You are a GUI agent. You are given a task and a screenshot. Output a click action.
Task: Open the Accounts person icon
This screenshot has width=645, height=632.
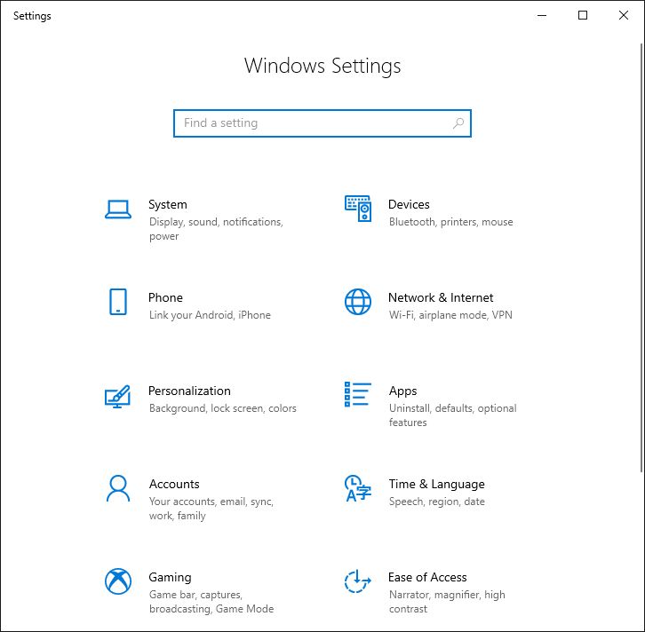[x=118, y=488]
